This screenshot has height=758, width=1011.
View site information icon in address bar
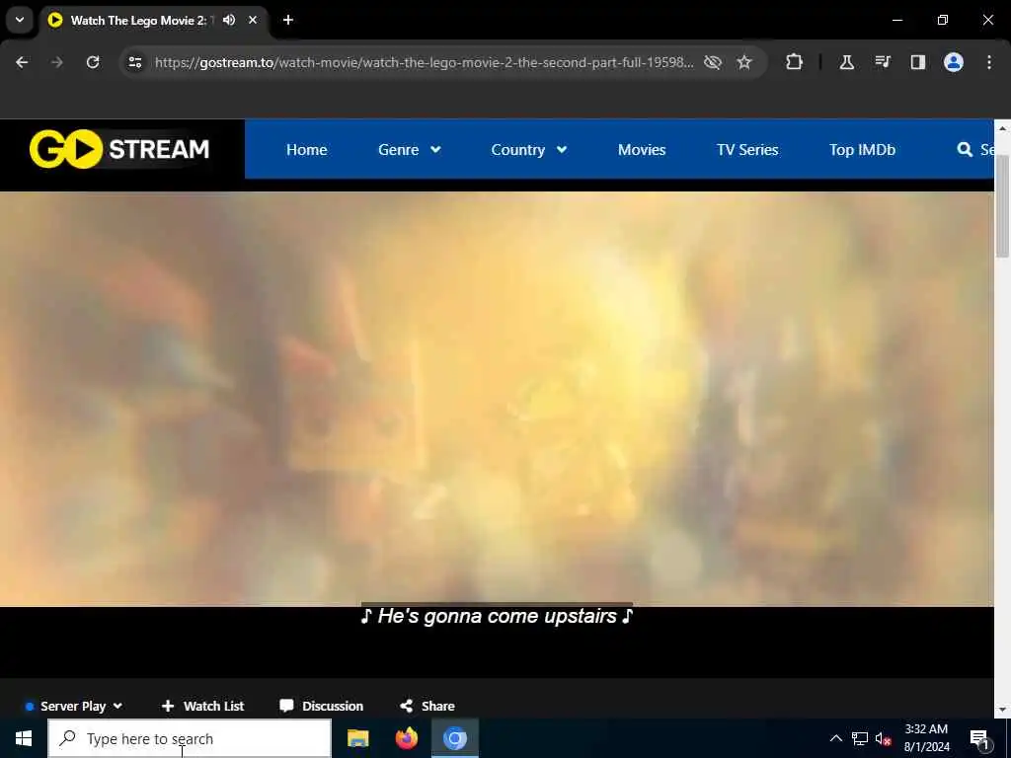click(x=135, y=62)
